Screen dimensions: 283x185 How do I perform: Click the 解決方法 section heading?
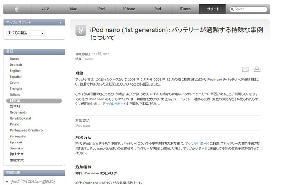pos(84,137)
